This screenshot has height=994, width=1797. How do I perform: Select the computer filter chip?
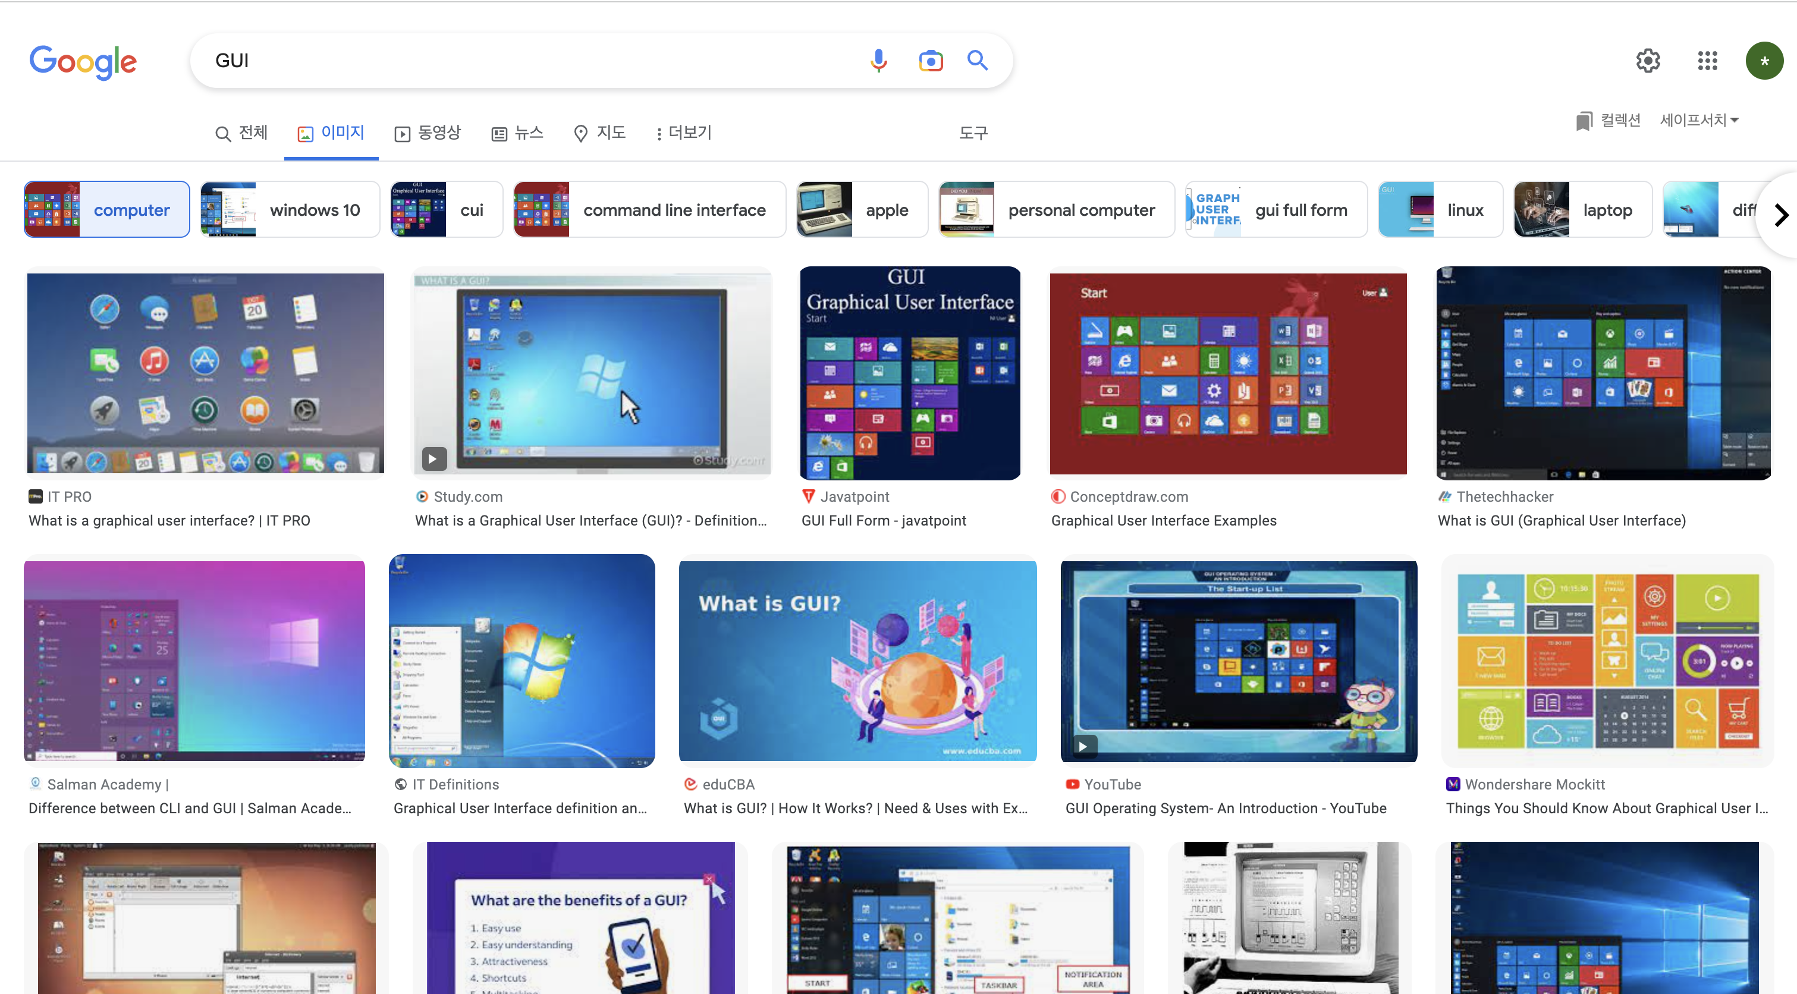click(106, 209)
